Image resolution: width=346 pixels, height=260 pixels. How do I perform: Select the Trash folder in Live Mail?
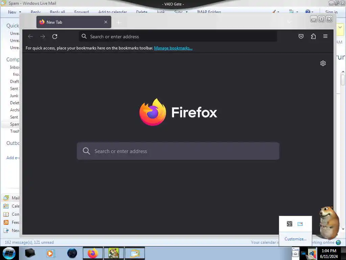click(x=15, y=131)
